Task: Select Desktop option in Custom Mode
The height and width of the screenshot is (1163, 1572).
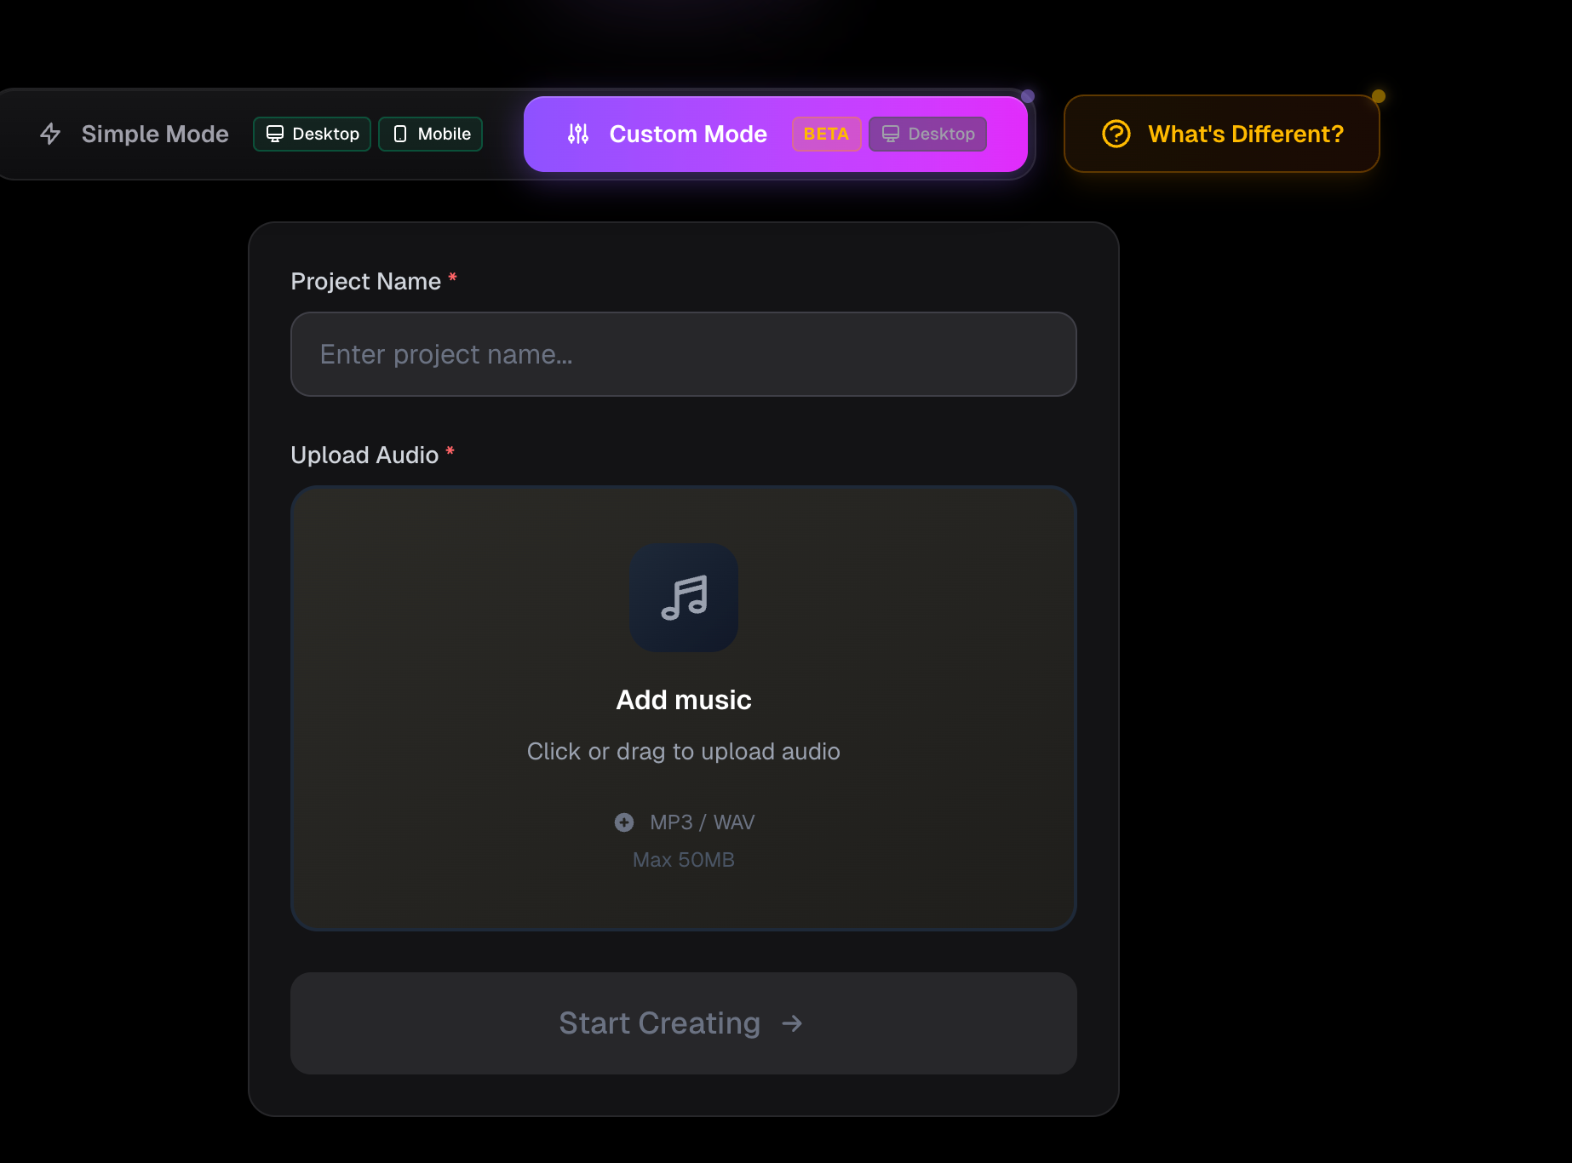Action: (x=927, y=134)
